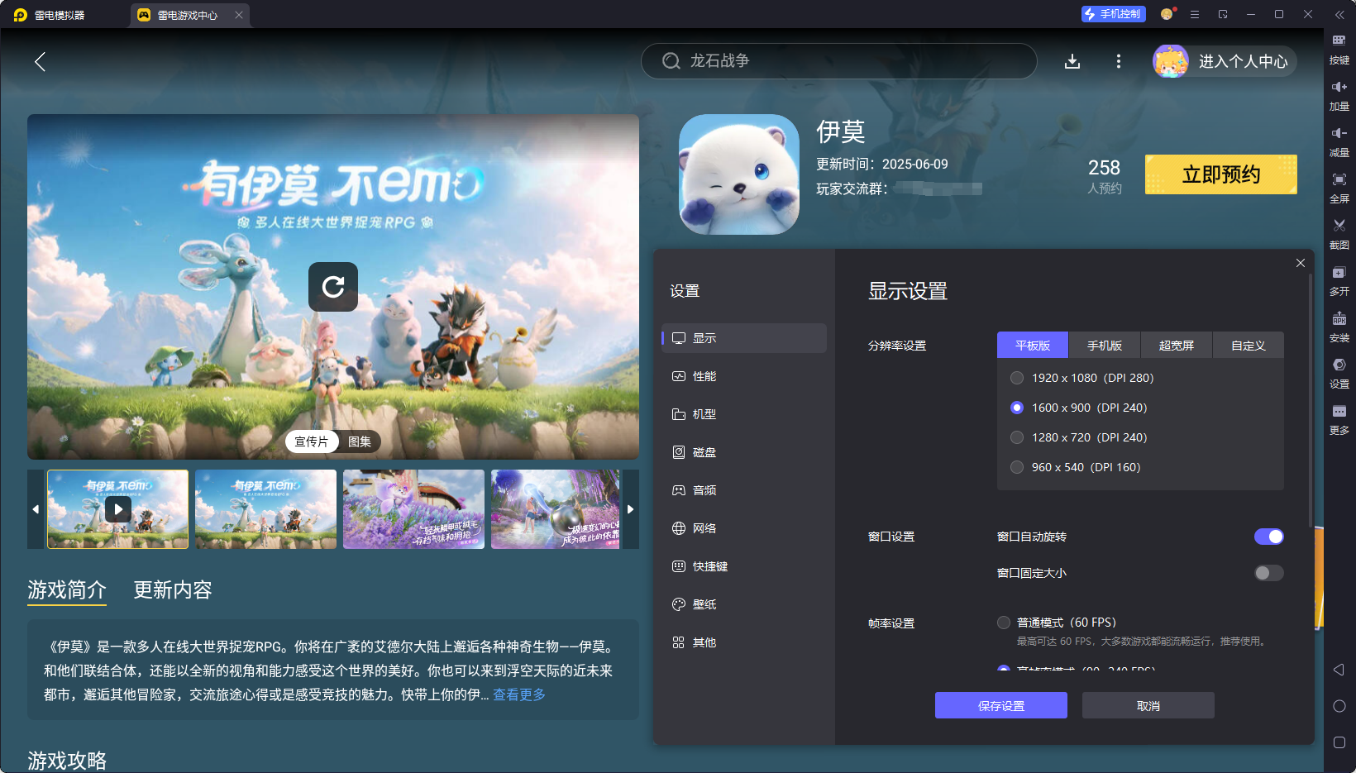
Task: Go back with the left arrow icon
Action: [x=40, y=61]
